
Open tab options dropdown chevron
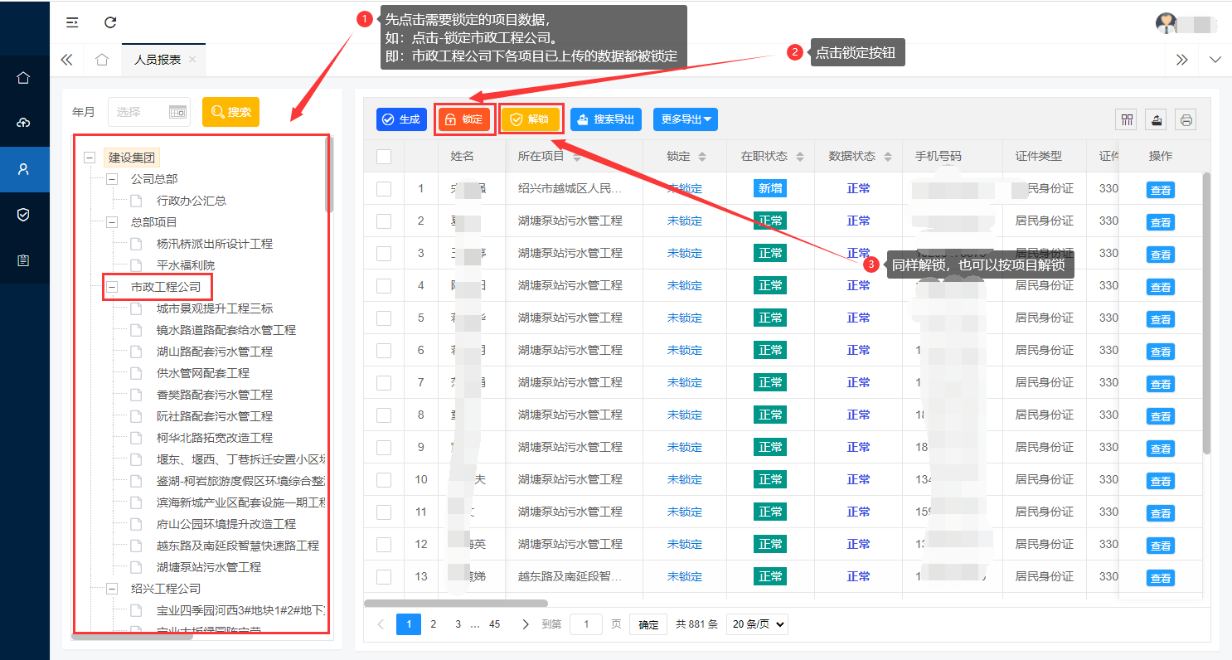click(x=1215, y=60)
